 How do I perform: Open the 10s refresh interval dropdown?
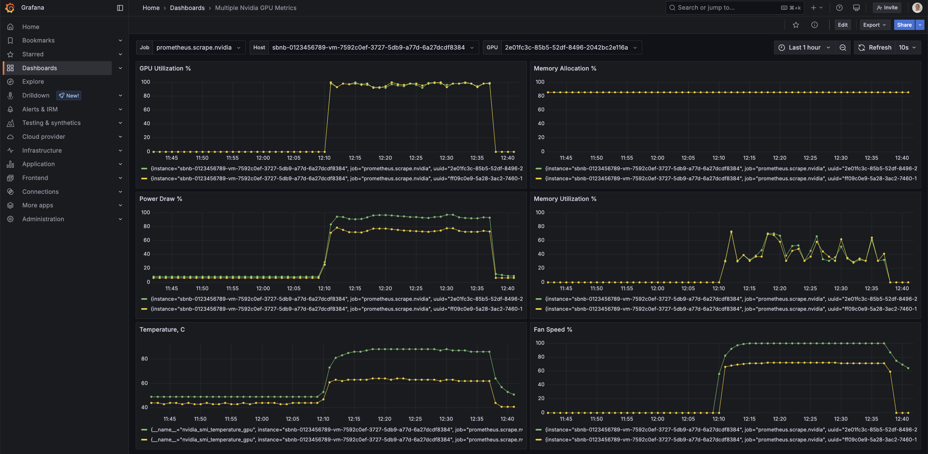point(907,48)
